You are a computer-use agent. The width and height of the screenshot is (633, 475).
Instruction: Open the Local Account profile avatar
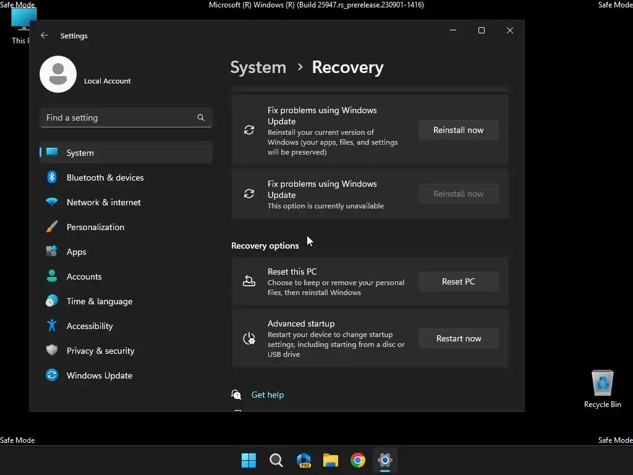pos(58,74)
